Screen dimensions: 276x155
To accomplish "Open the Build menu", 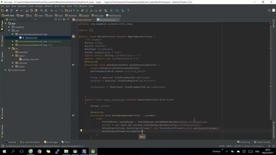I will coord(57,6).
